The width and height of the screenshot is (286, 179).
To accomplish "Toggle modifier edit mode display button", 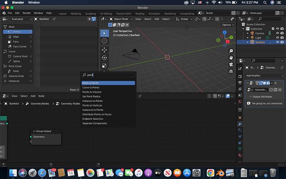I will pos(261,83).
